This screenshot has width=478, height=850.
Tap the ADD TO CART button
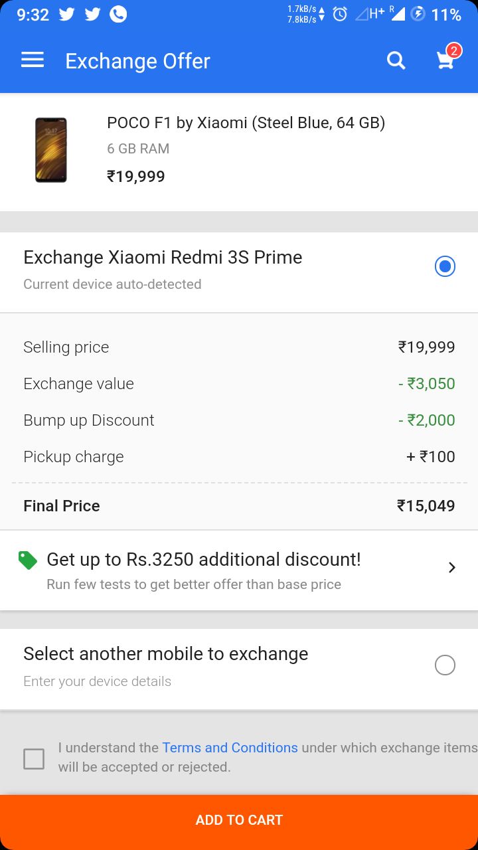tap(239, 820)
